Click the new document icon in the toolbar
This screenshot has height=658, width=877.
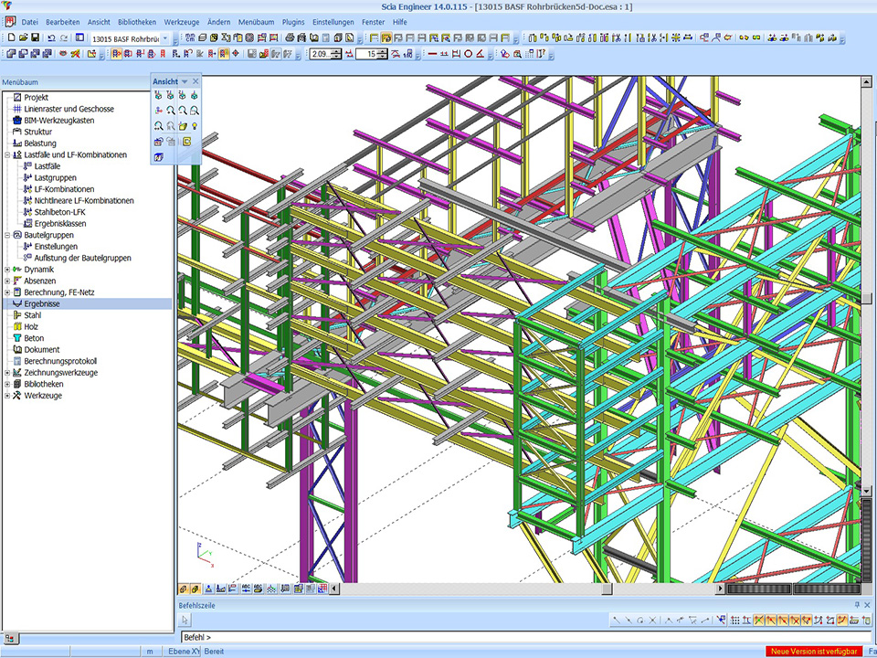pyautogui.click(x=10, y=38)
